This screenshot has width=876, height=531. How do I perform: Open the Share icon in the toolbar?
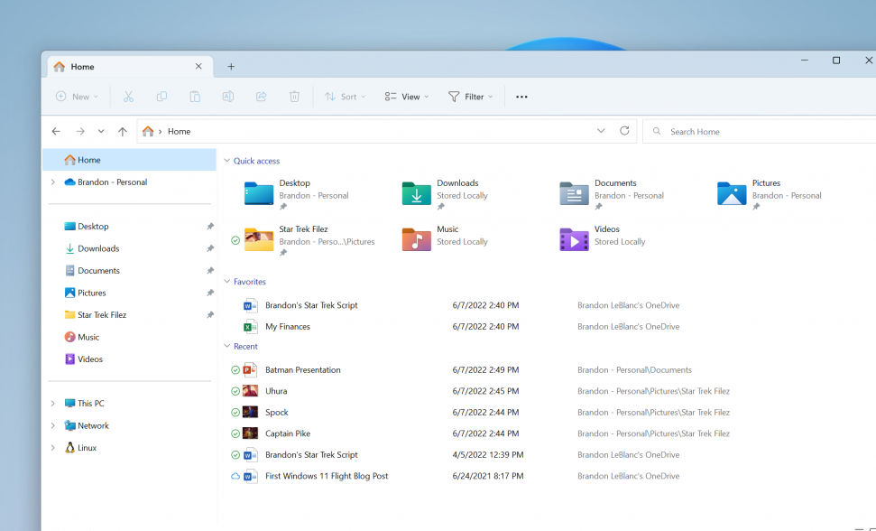pos(261,96)
